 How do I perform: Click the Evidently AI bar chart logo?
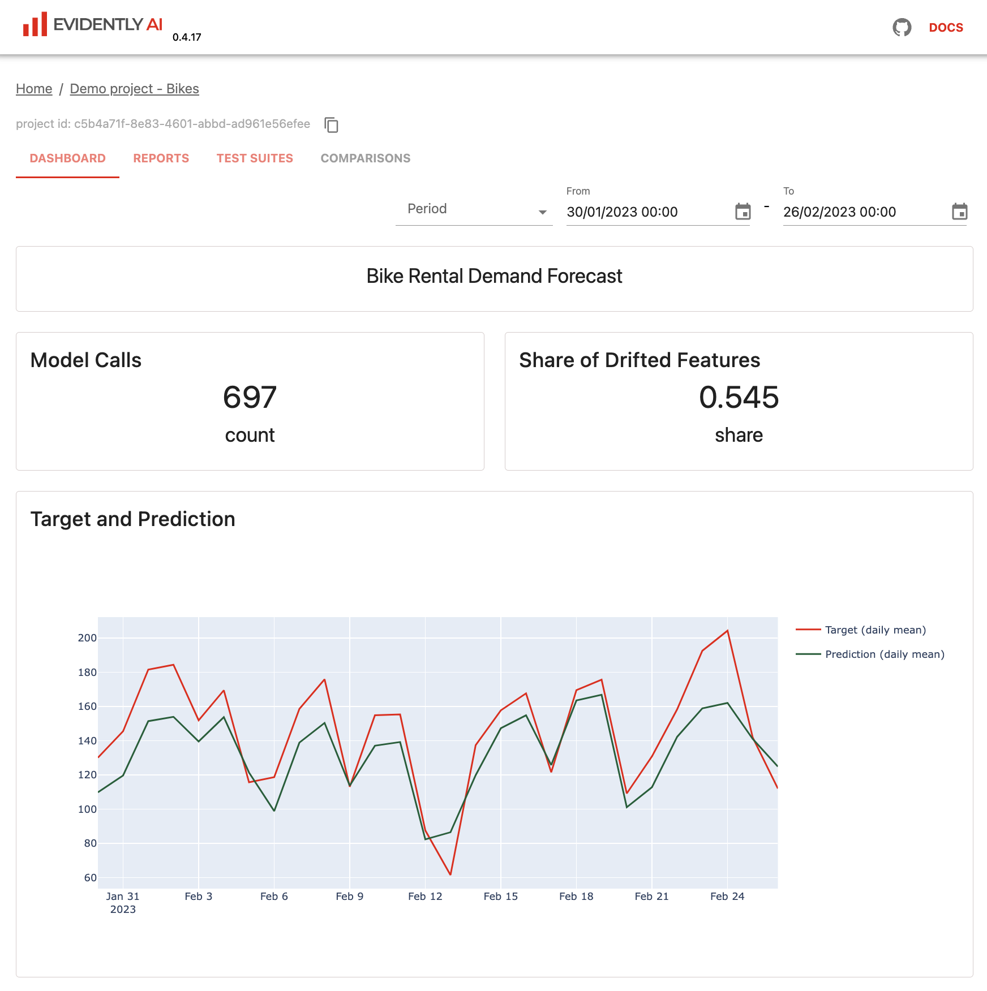point(35,25)
